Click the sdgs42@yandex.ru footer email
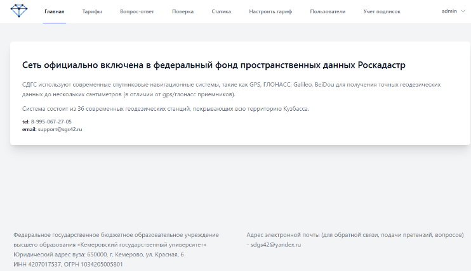Screen dimensions: 471x271 (275, 244)
